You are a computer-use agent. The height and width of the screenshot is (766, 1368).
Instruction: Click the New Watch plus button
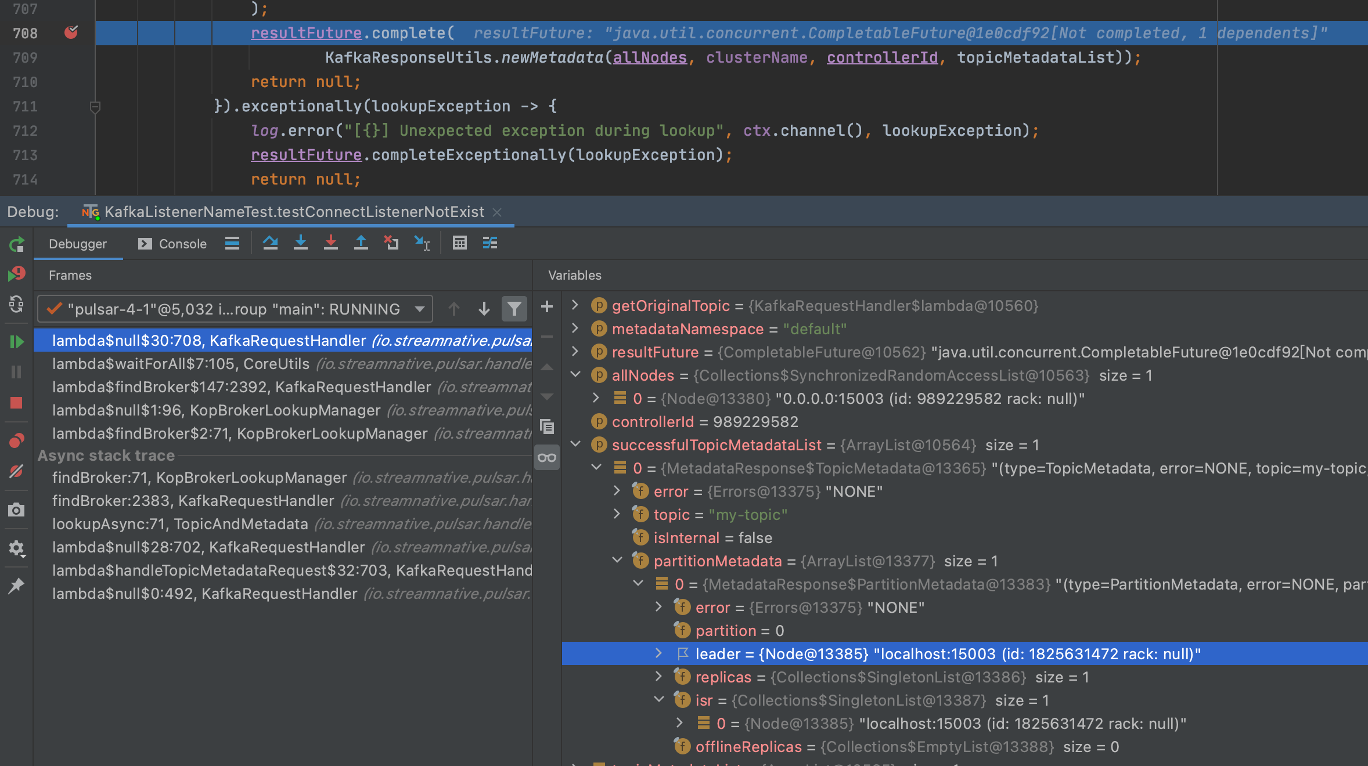pyautogui.click(x=546, y=306)
